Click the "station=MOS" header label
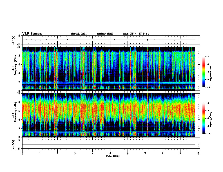The image size is (223, 172). (105, 34)
